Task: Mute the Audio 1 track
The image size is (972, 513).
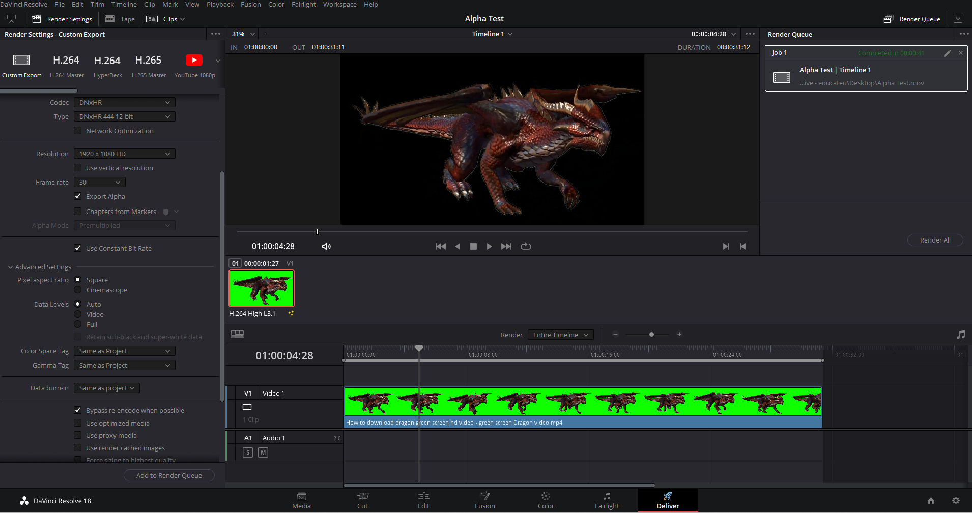Action: click(x=263, y=452)
